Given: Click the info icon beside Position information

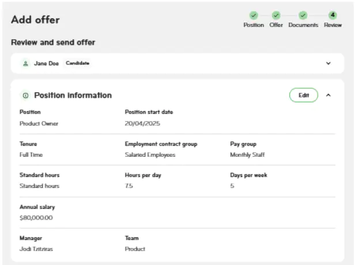Looking at the screenshot, I should [x=25, y=96].
